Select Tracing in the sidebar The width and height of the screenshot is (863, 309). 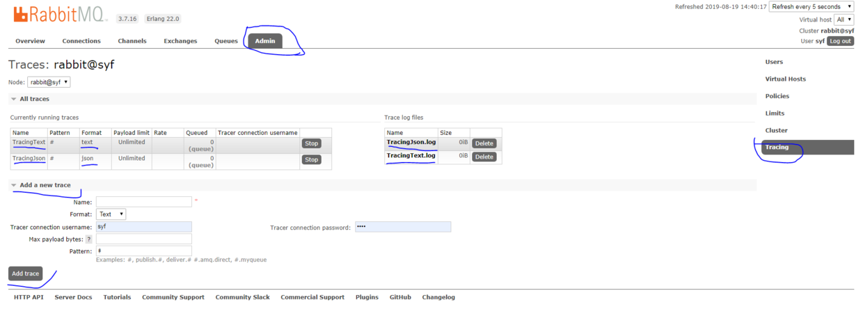pyautogui.click(x=807, y=148)
